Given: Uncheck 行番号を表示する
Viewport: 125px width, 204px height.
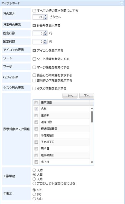Looking at the screenshot, I should (x=34, y=25).
